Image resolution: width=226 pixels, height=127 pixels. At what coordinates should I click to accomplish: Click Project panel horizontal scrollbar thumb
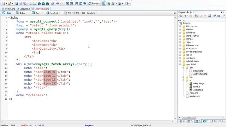coord(189,117)
